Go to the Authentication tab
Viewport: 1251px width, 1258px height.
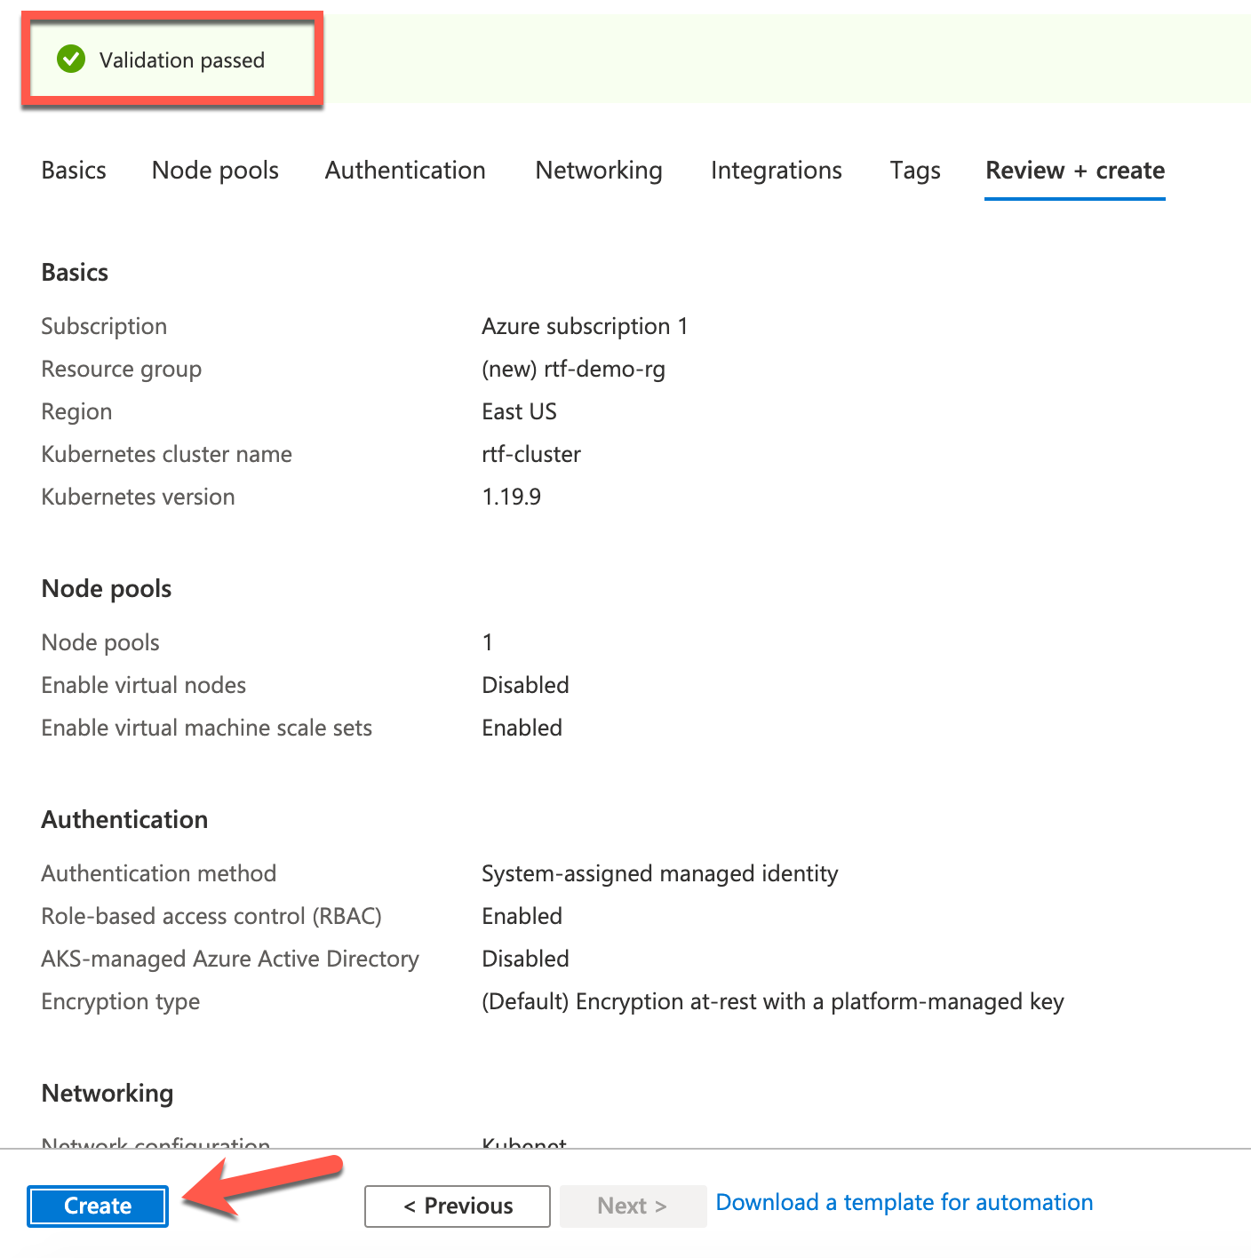click(405, 171)
